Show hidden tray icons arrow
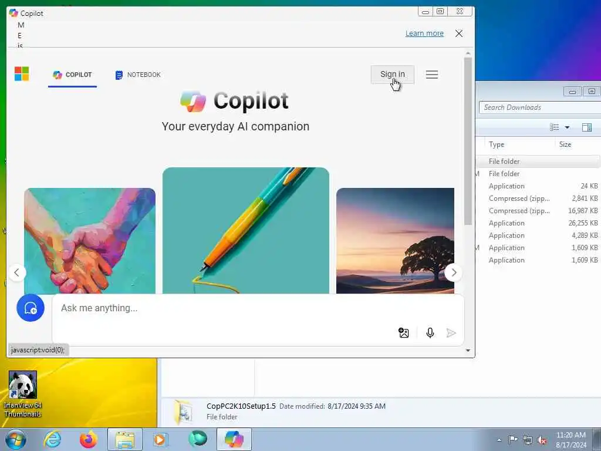601x451 pixels. pyautogui.click(x=499, y=440)
